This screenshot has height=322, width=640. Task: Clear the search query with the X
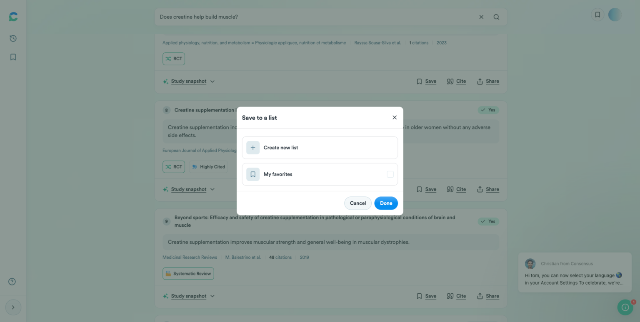point(481,17)
